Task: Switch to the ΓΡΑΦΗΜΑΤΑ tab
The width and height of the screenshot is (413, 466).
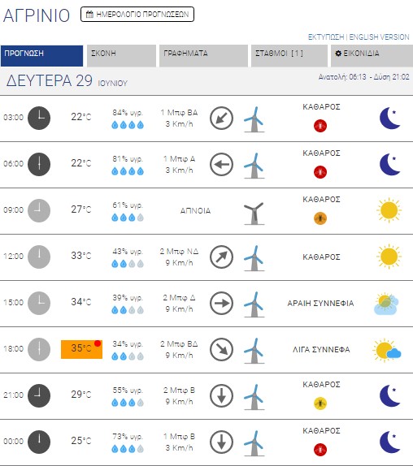Action: point(203,56)
